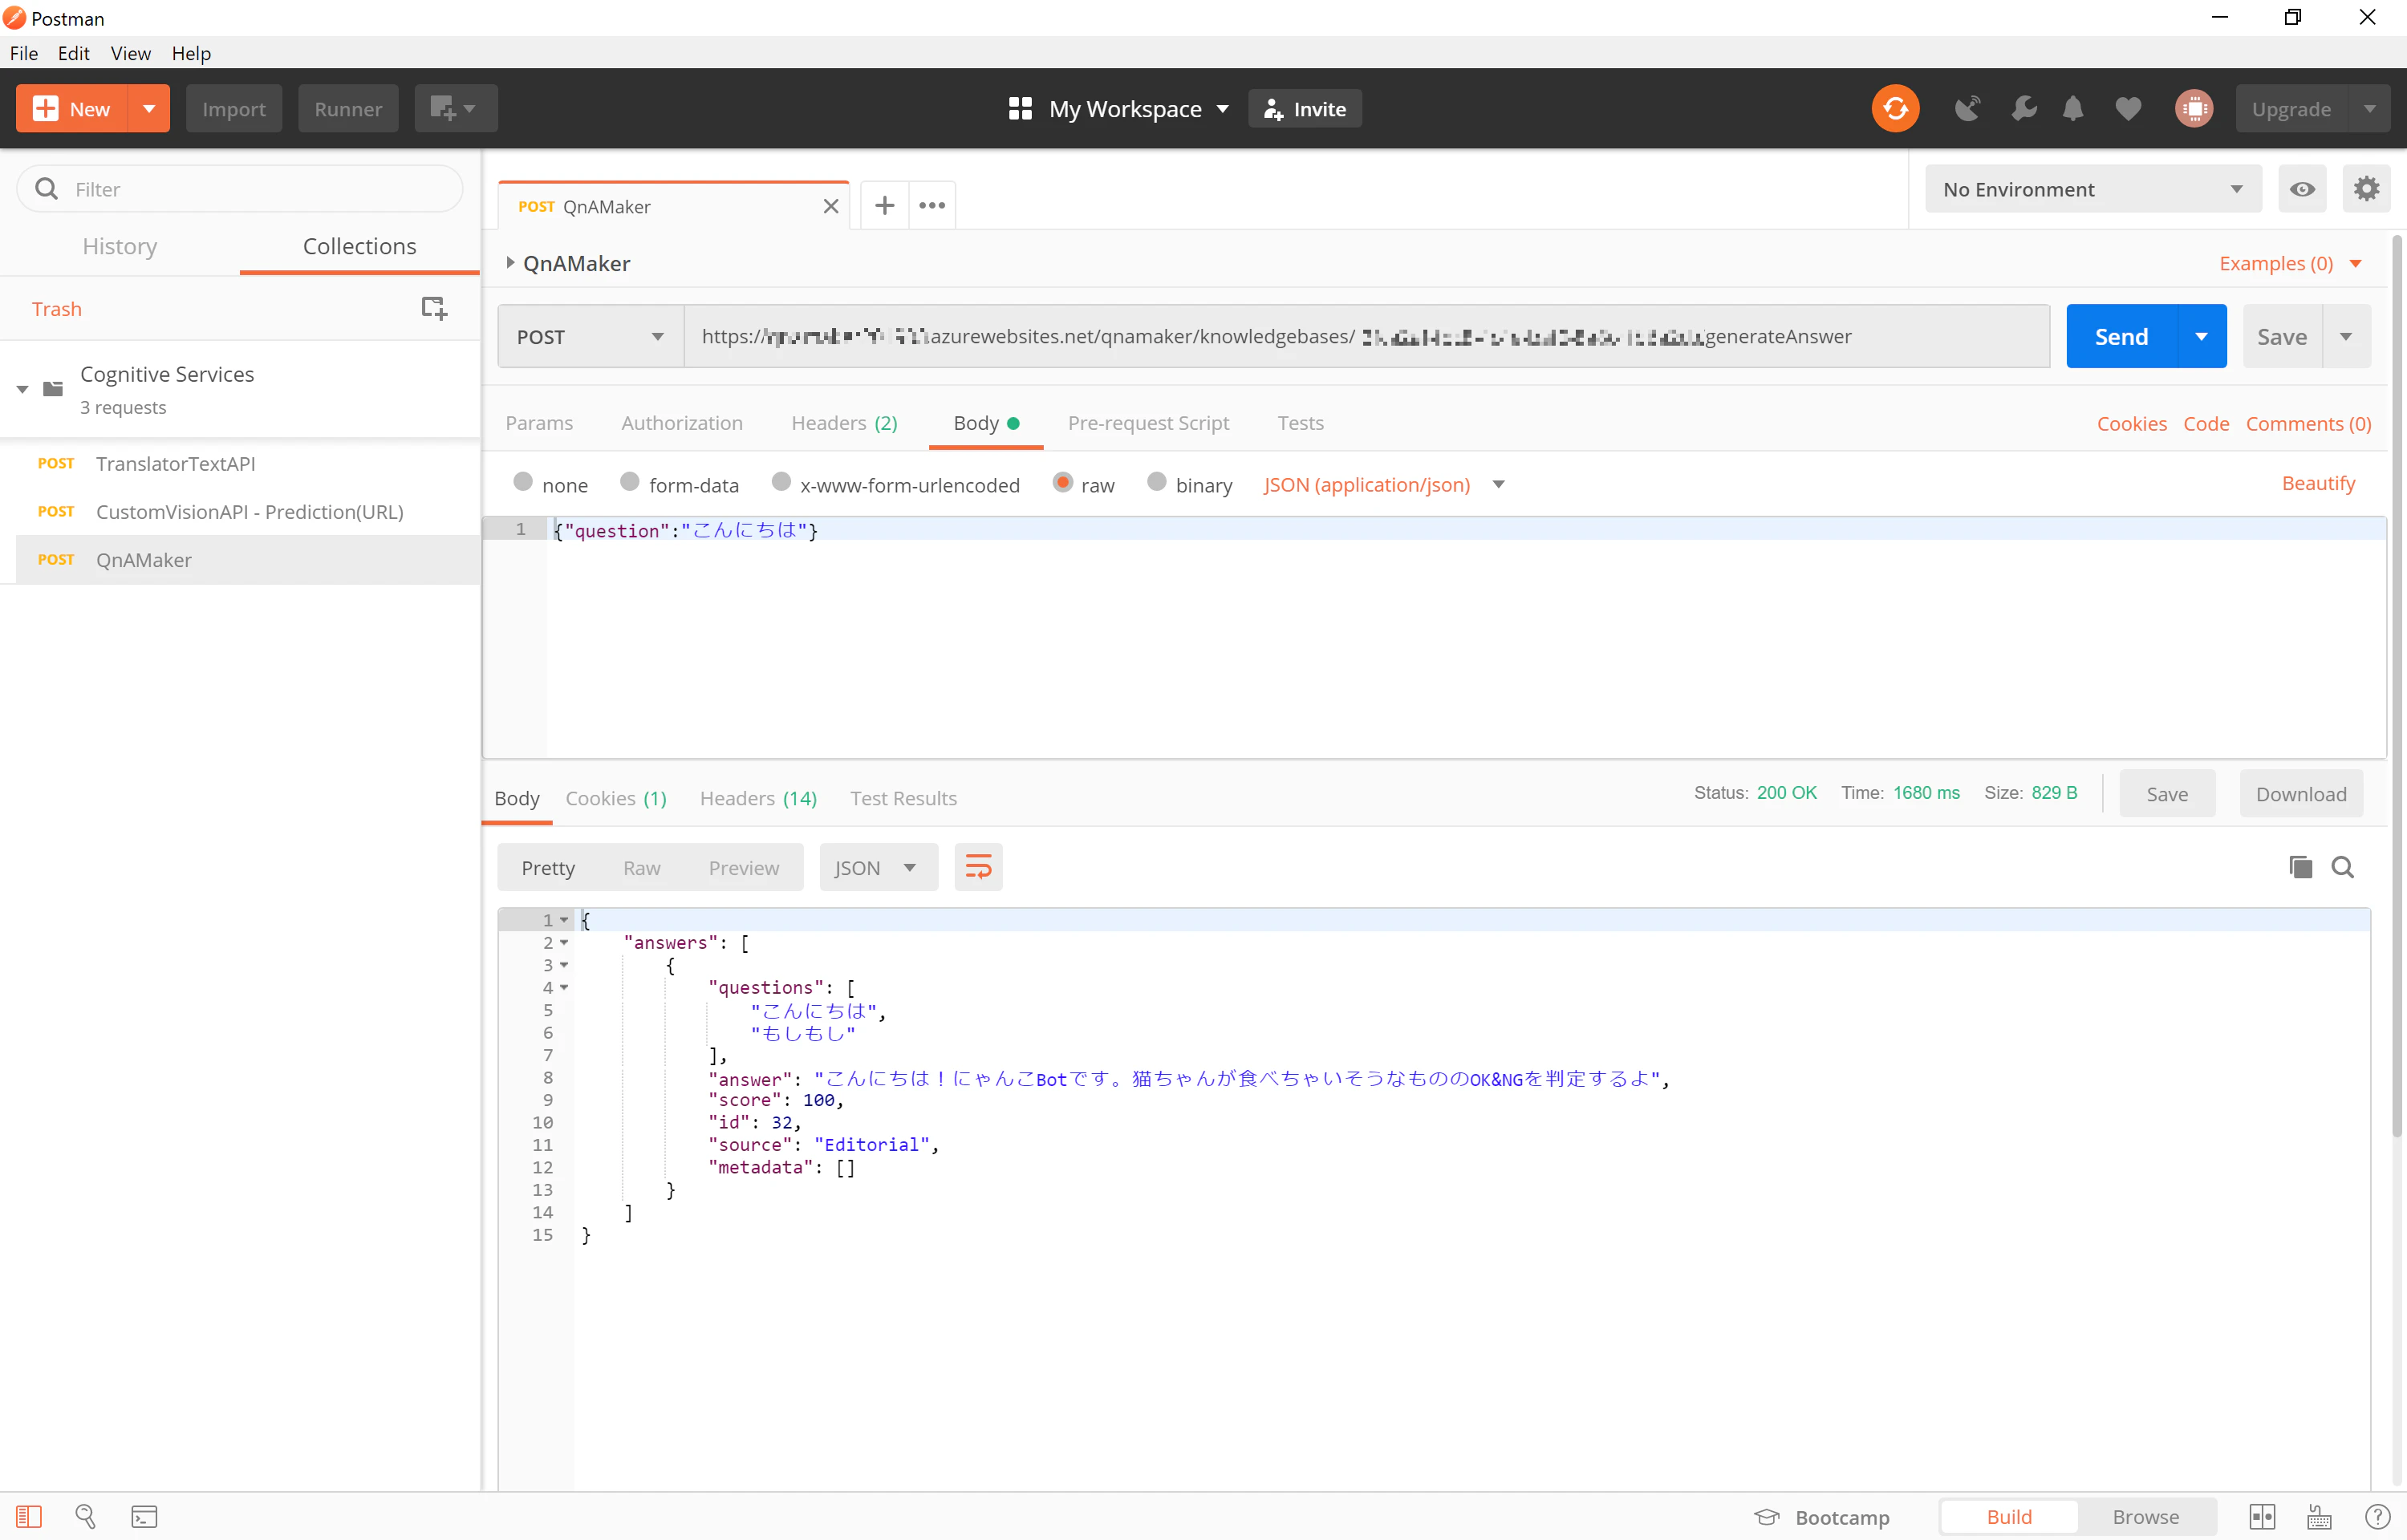Viewport: 2407px width, 1540px height.
Task: Select the form-data body option
Action: tap(679, 484)
